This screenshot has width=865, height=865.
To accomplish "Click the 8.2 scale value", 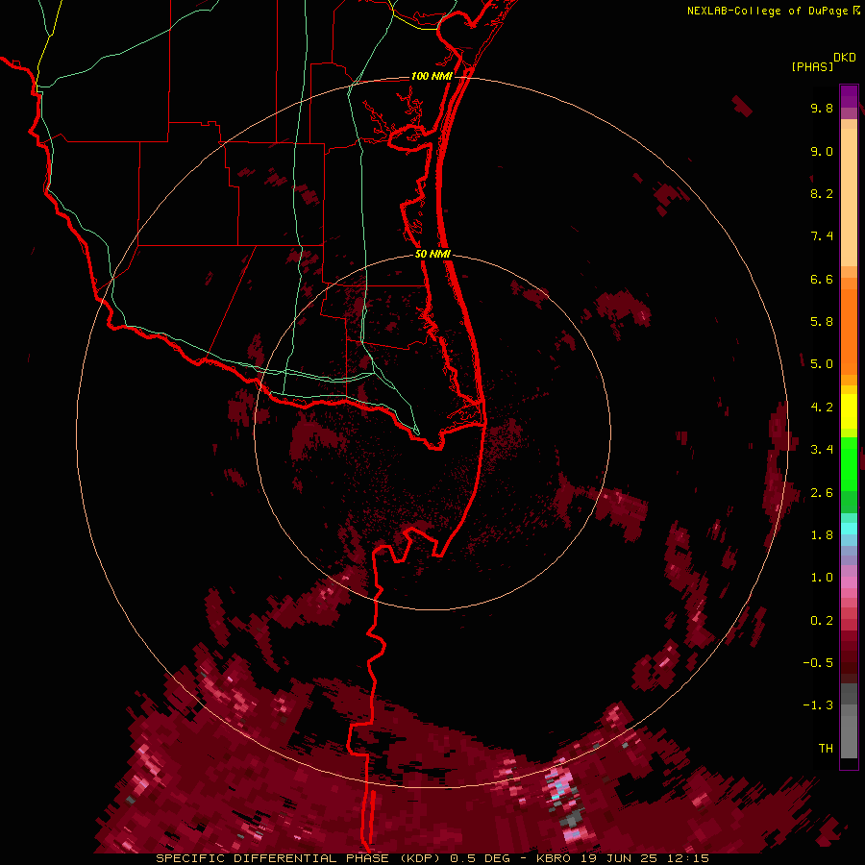I will pos(822,193).
